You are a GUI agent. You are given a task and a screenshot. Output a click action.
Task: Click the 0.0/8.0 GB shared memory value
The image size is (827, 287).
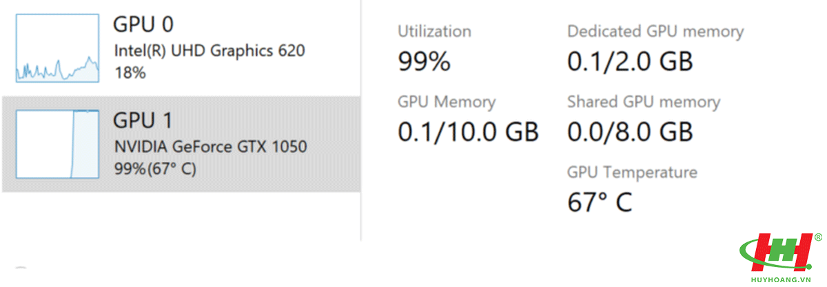[629, 131]
